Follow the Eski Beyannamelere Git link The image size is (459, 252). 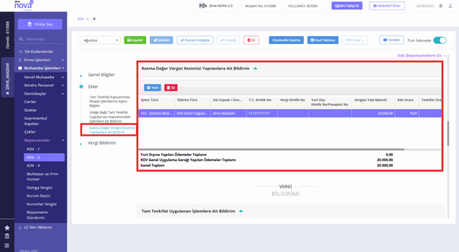pyautogui.click(x=422, y=56)
